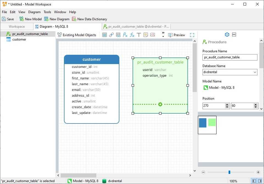Create a New Model

pyautogui.click(x=30, y=19)
